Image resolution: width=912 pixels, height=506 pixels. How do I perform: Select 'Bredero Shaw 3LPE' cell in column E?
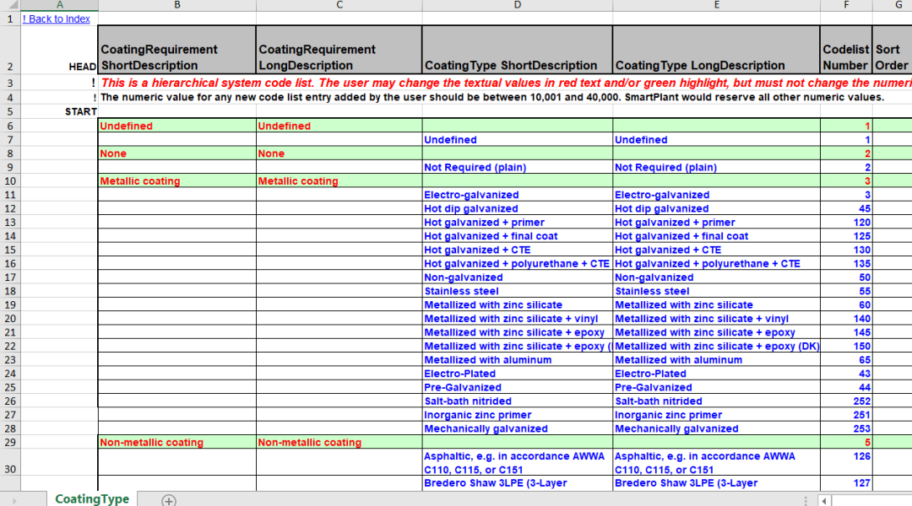[x=717, y=483]
